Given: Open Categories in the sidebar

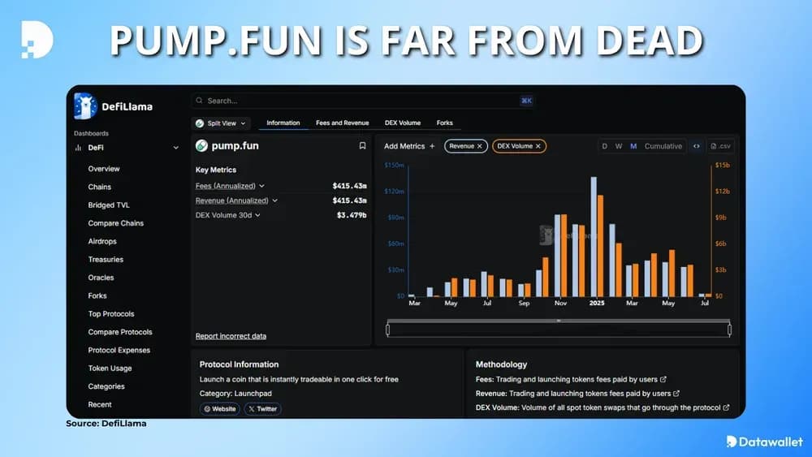Looking at the screenshot, I should 106,386.
